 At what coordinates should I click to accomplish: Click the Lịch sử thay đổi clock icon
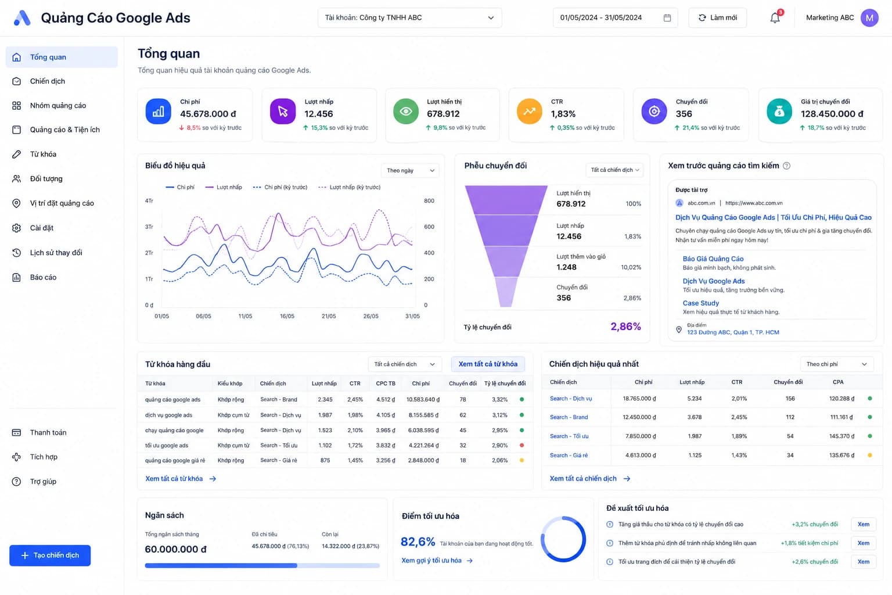(17, 253)
